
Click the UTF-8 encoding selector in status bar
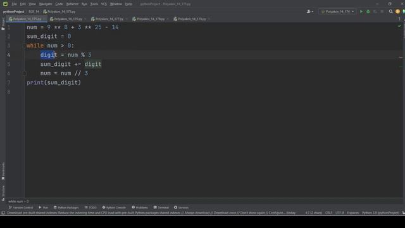pyautogui.click(x=340, y=213)
